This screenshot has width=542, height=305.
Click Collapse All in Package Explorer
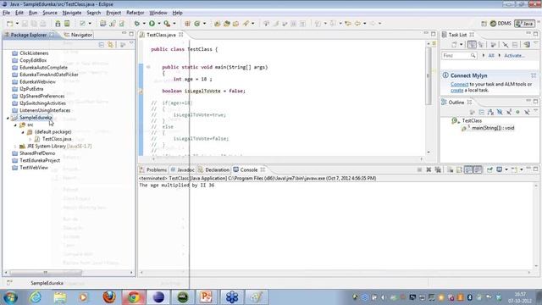(x=102, y=45)
